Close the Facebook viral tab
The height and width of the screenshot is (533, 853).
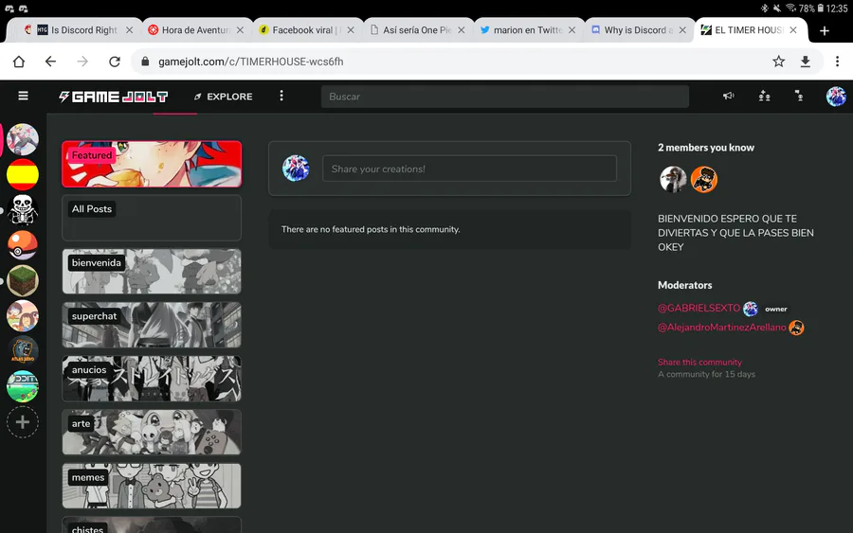351,30
